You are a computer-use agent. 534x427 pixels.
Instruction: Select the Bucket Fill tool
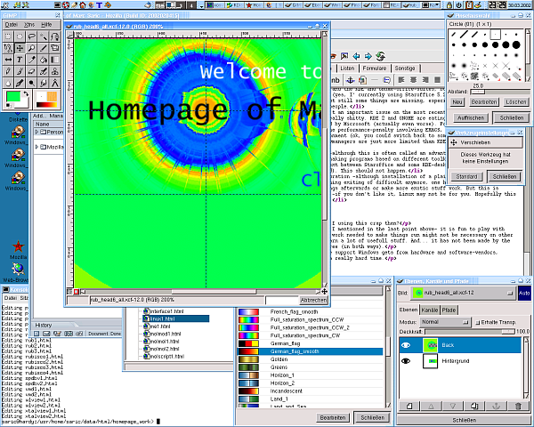click(x=44, y=60)
